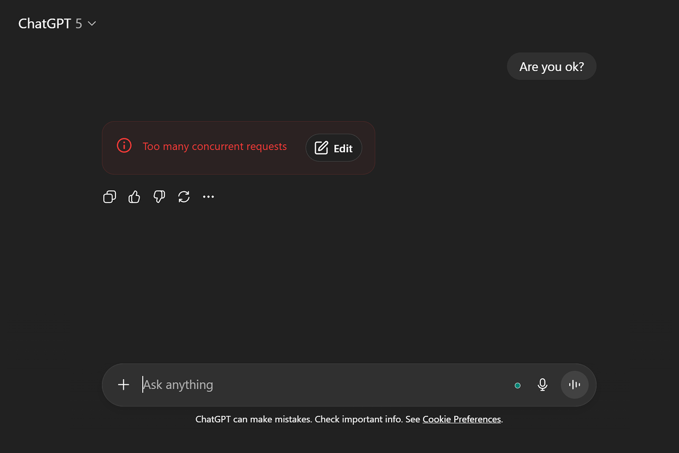
Task: Launch voice mode with the waveform button
Action: pyautogui.click(x=575, y=385)
